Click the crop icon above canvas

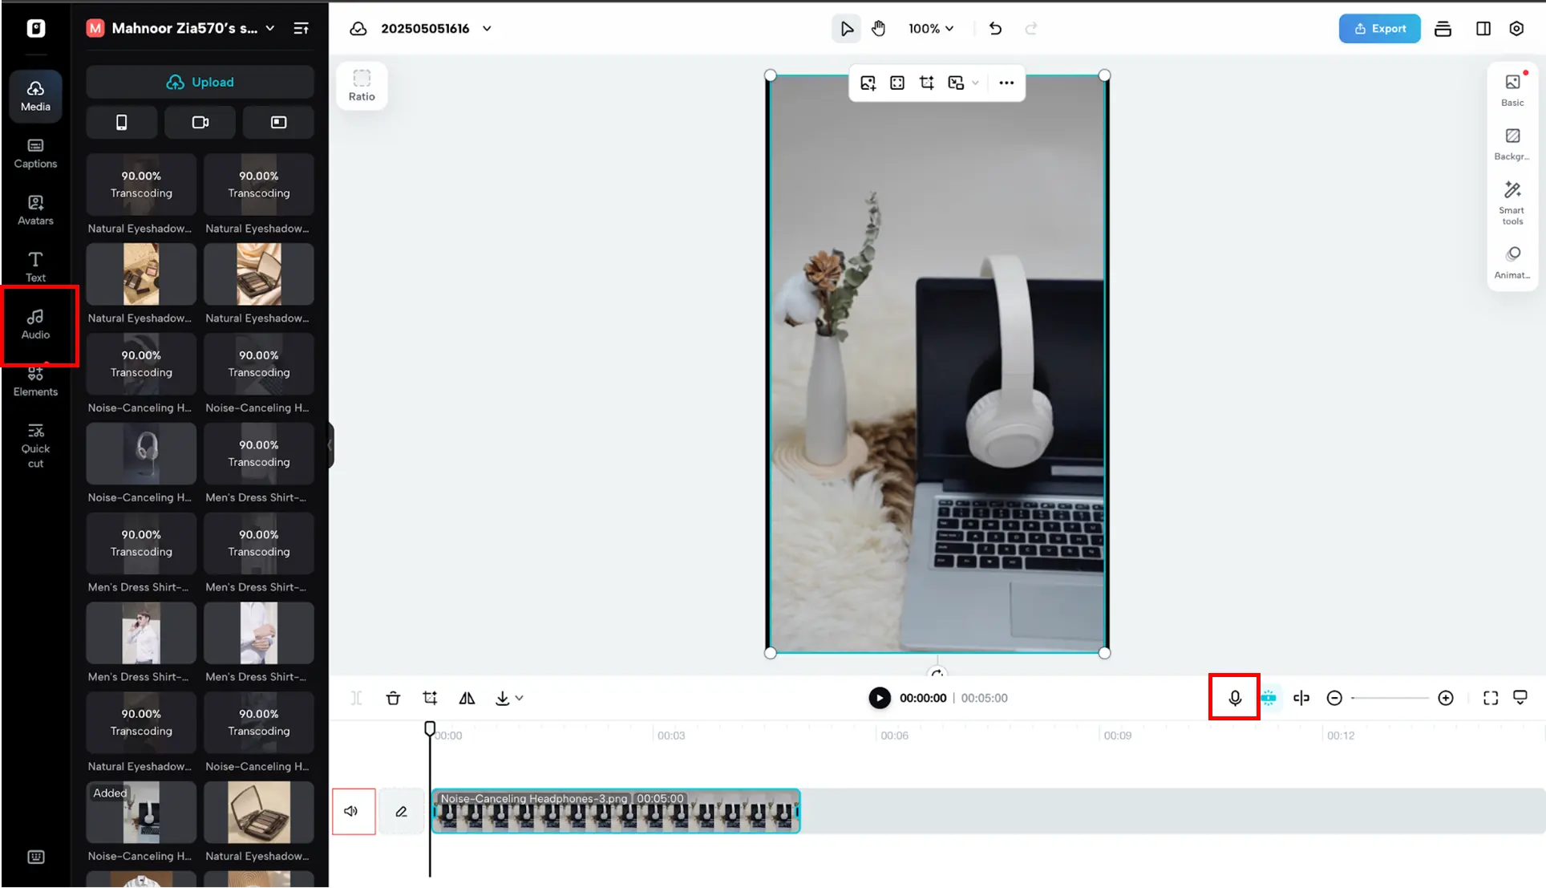pos(926,83)
